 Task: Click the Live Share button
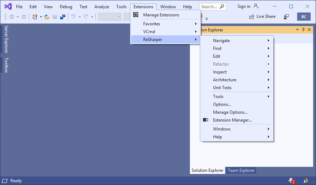[262, 16]
